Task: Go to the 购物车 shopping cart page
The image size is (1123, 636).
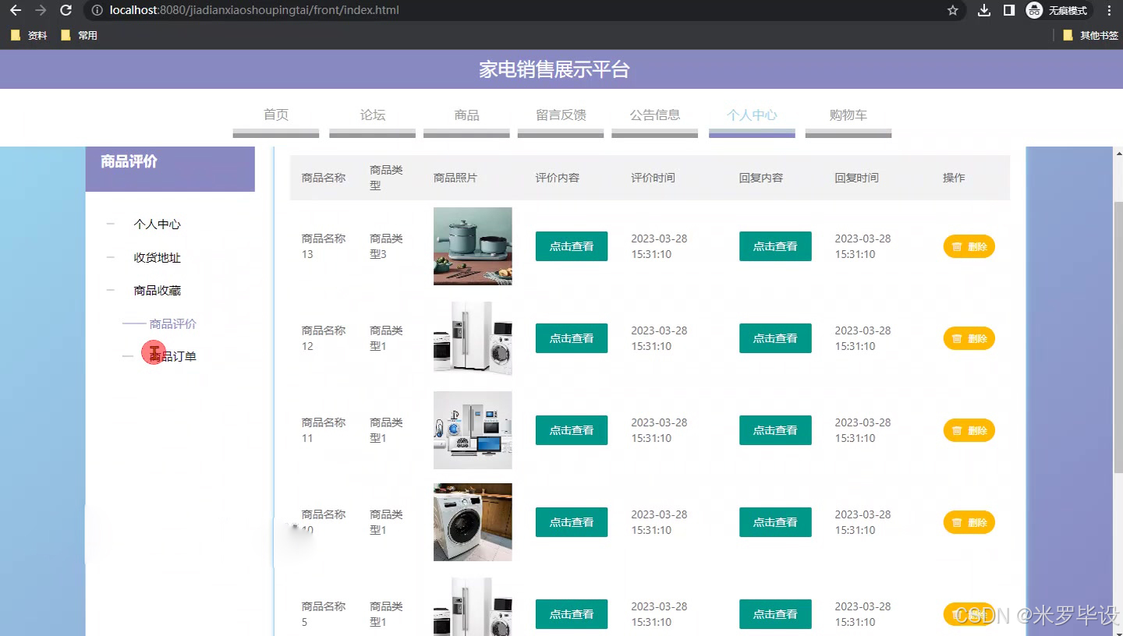Action: pos(848,115)
